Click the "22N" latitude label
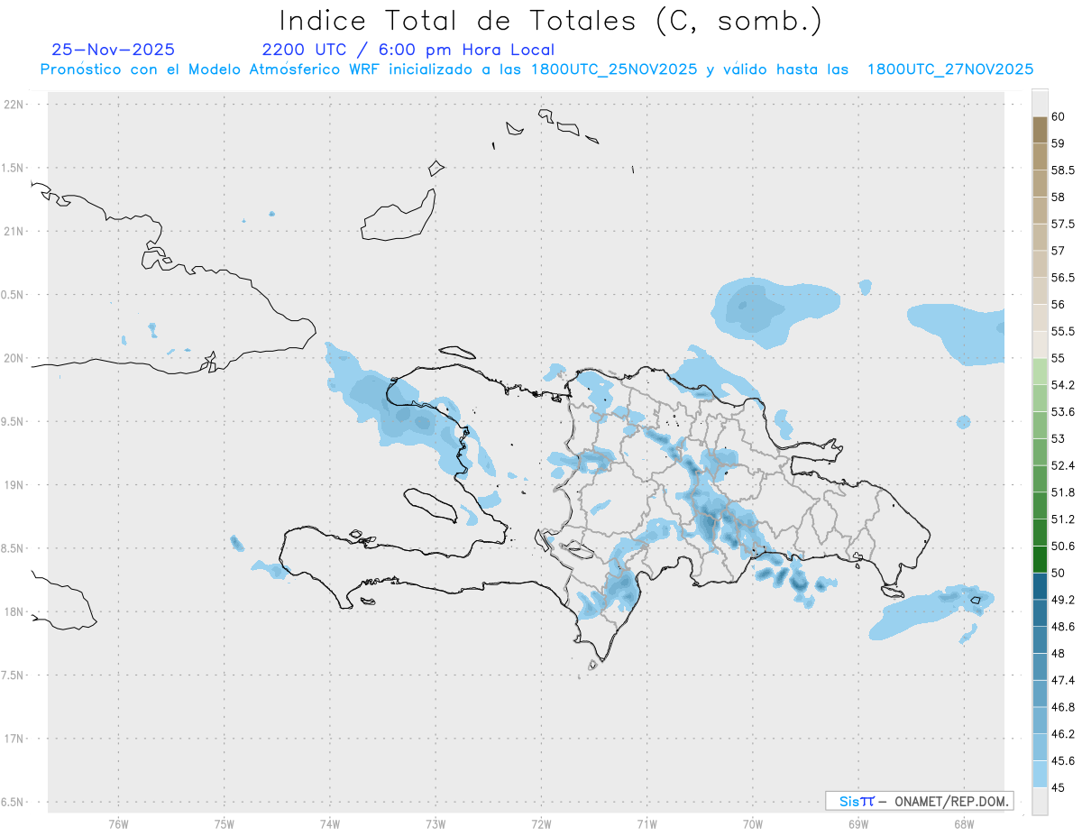Viewport: 1082px width, 836px height. pyautogui.click(x=15, y=105)
